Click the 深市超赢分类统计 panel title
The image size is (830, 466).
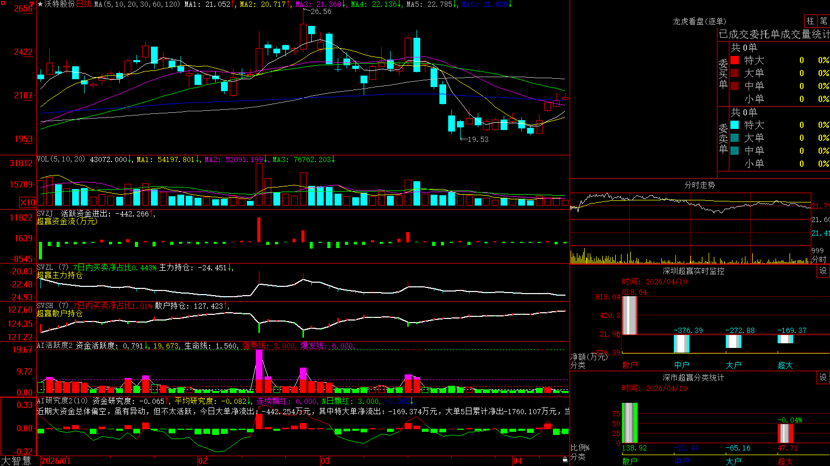[694, 377]
